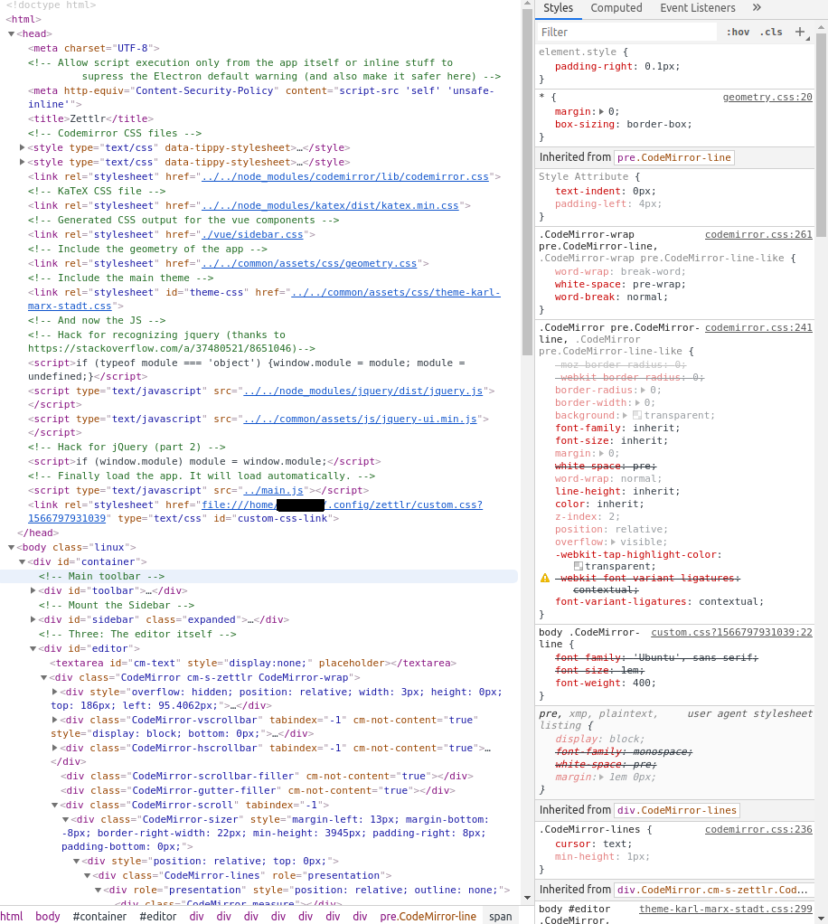Show more tabs via the double chevron
Screen dimensions: 828x924
(757, 7)
